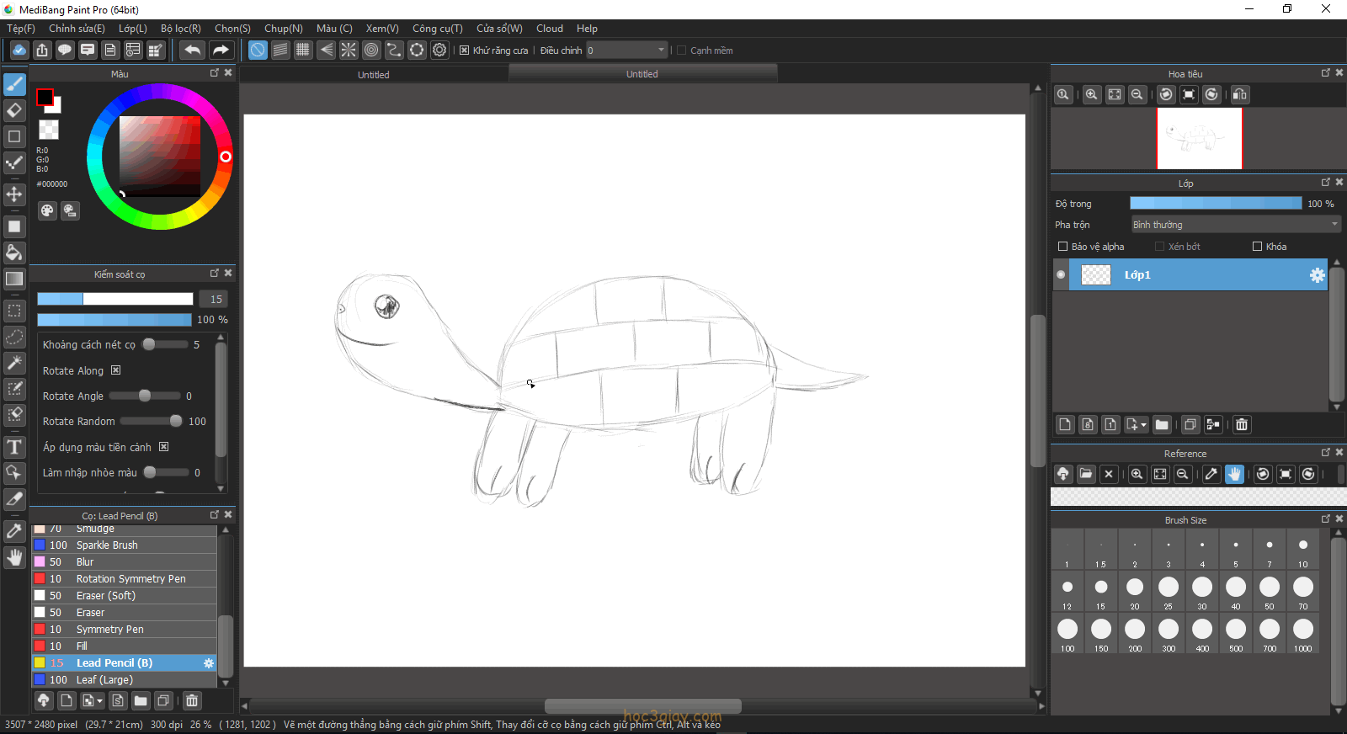The width and height of the screenshot is (1347, 734).
Task: Toggle the Khử răng cưa checkbox
Action: click(x=464, y=51)
